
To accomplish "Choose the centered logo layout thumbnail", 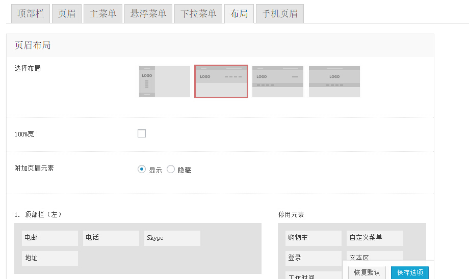I will click(x=334, y=81).
